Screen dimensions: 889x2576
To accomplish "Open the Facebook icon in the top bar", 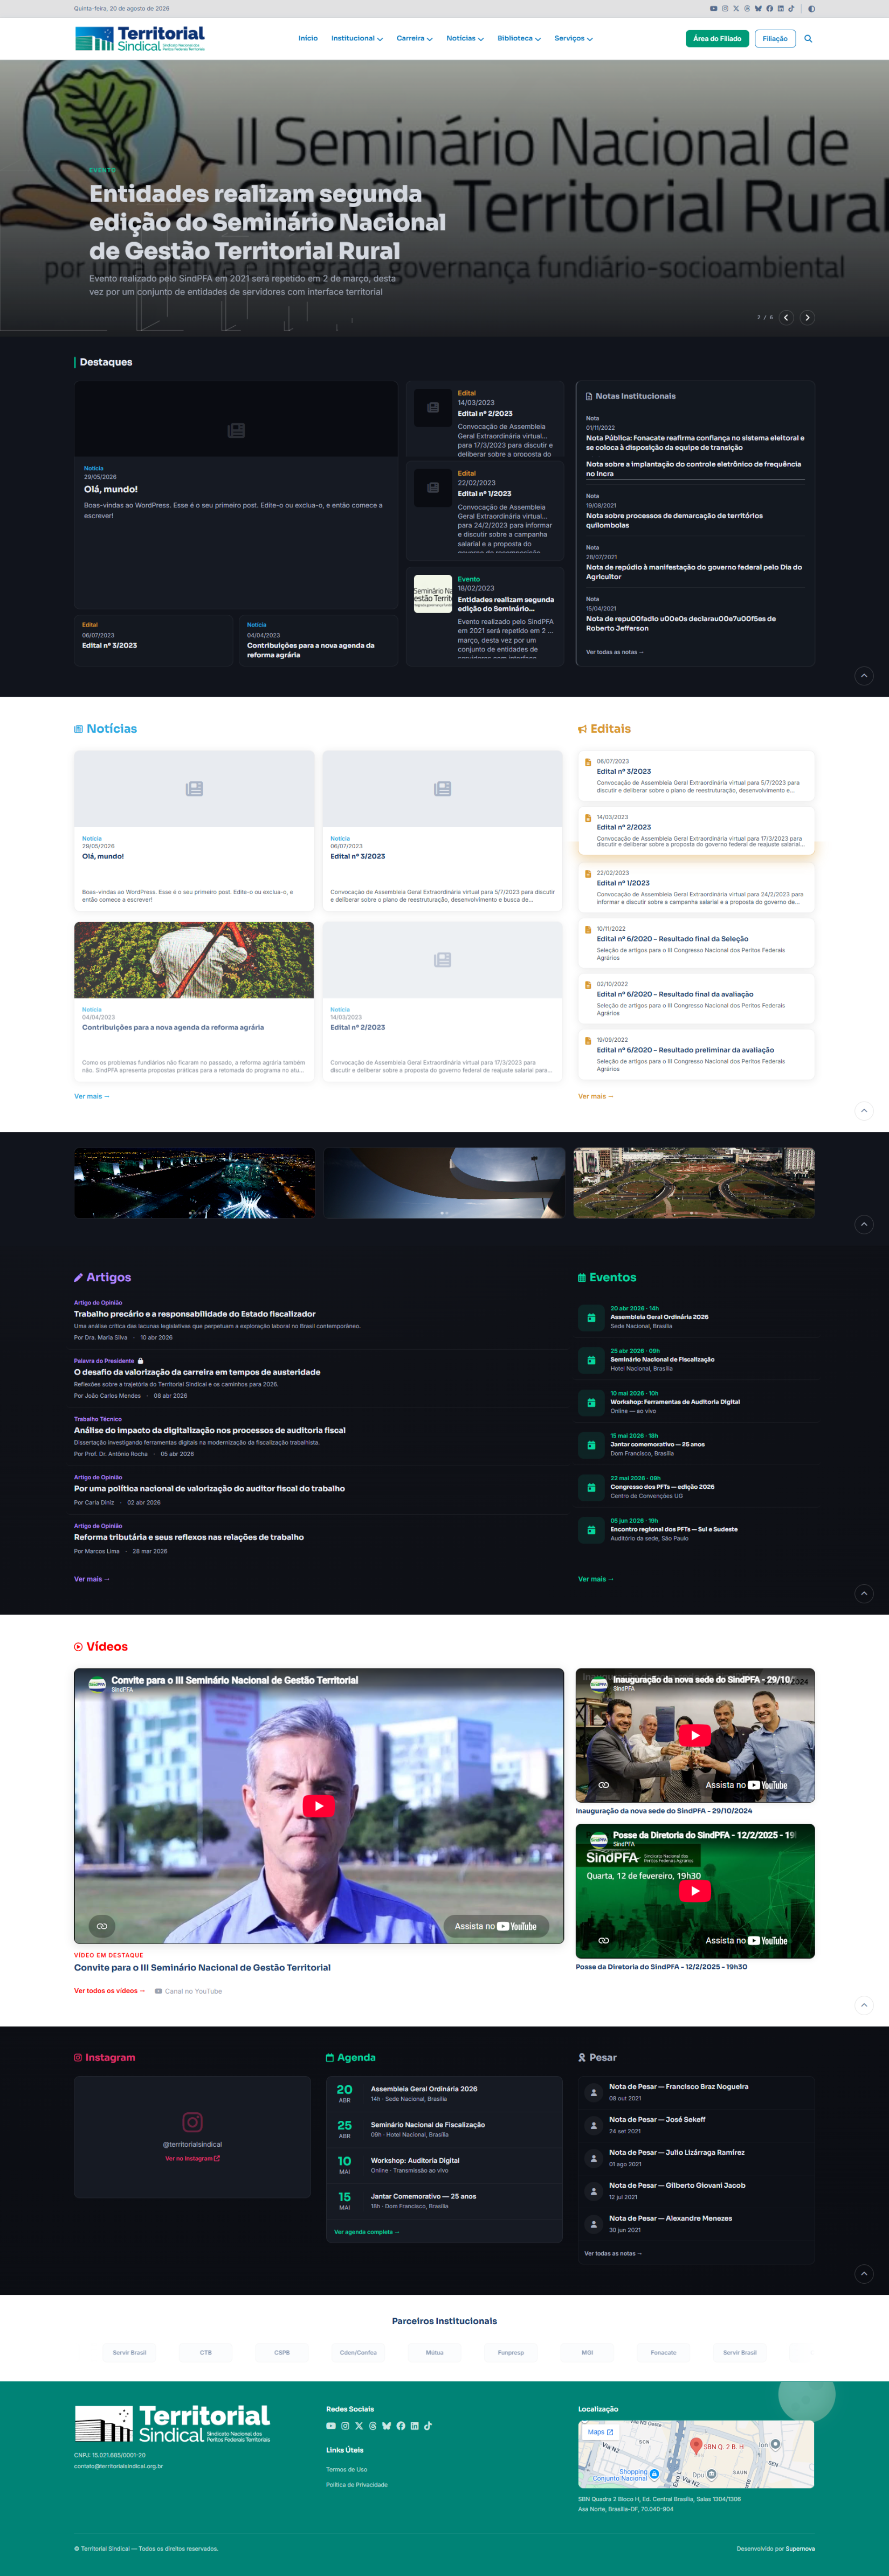I will 769,8.
